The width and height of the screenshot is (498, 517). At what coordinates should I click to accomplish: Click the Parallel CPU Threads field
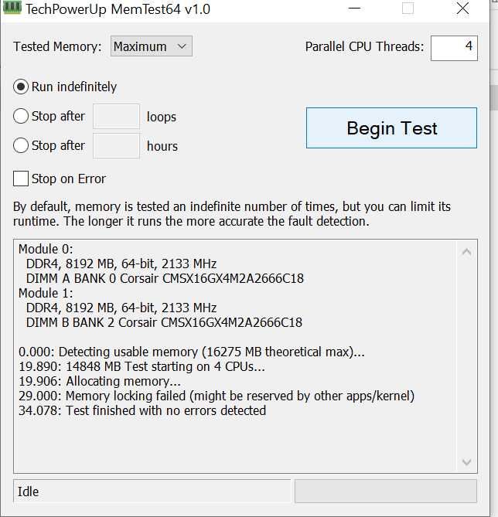tap(454, 48)
